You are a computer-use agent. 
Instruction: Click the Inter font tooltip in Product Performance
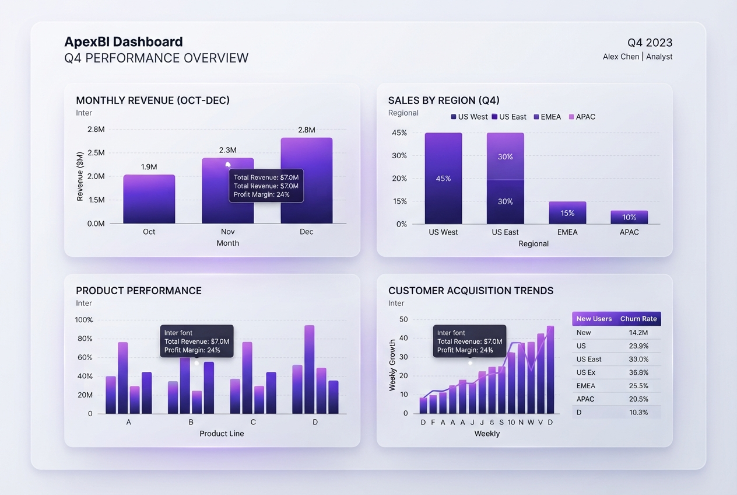click(x=197, y=341)
